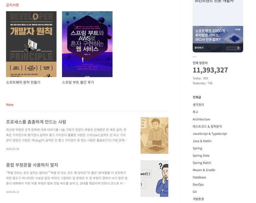
Task: Open the Architecture category
Action: pos(201,119)
